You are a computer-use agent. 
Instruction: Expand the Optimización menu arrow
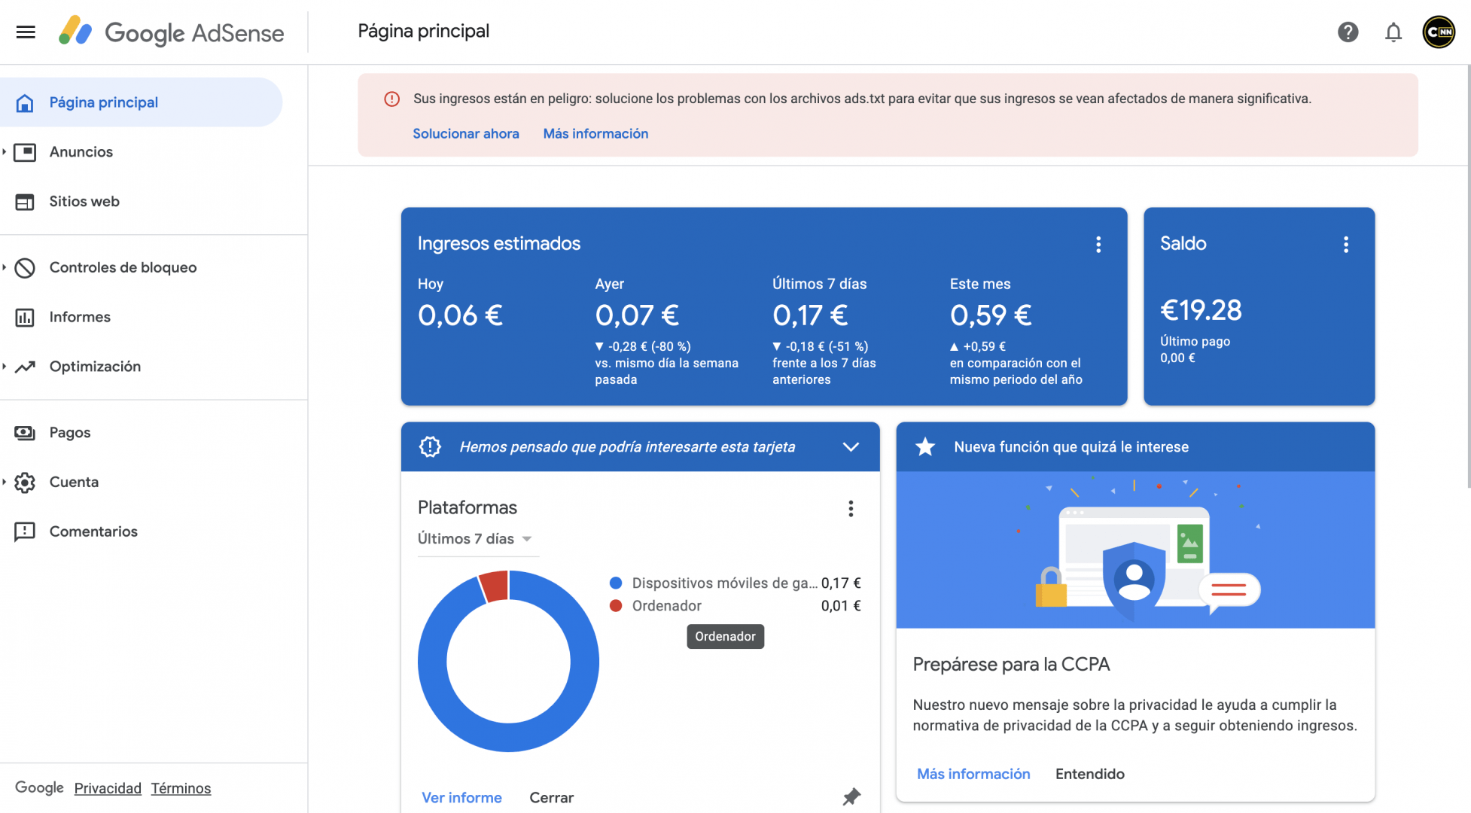click(x=5, y=367)
